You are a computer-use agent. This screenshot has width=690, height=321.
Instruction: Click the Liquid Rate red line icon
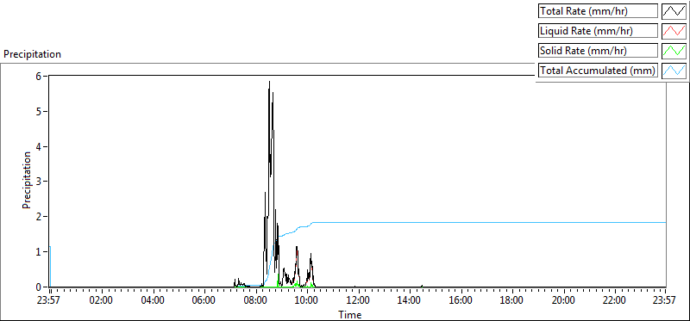674,31
